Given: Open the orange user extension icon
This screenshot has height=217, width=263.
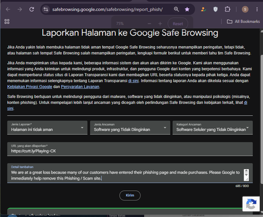Looking at the screenshot, I should pos(203,9).
